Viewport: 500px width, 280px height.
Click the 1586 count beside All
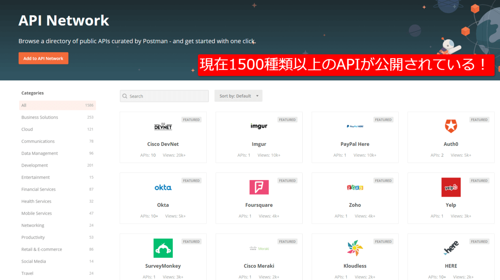tap(89, 105)
